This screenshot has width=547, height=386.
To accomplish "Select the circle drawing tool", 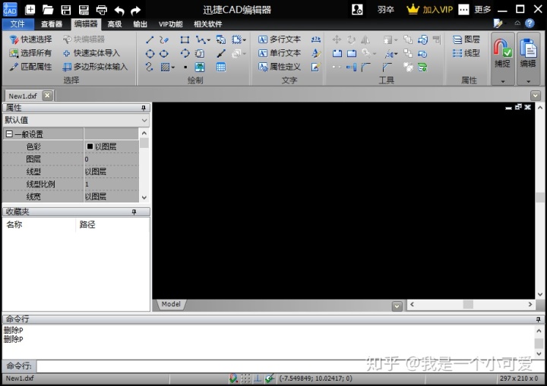I will [x=150, y=54].
